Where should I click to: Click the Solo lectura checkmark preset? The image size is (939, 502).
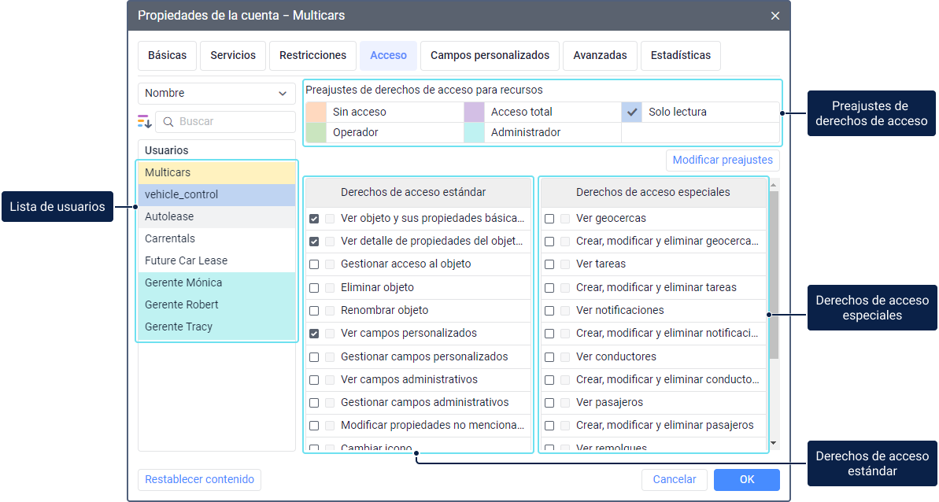[x=632, y=112]
